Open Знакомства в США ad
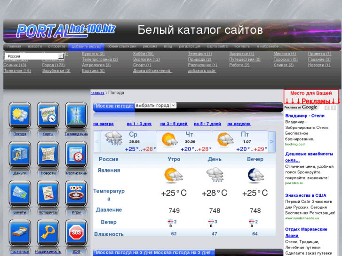This screenshot has height=256, width=342. [x=306, y=195]
